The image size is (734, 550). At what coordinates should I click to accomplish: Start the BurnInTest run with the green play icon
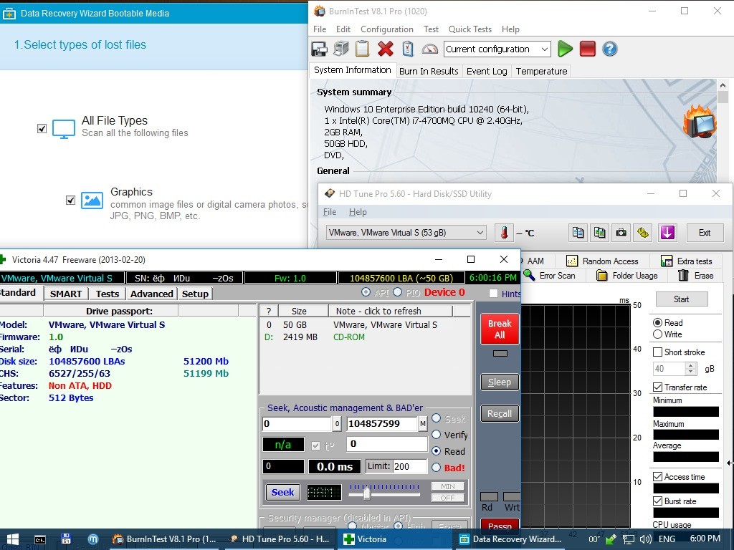pos(565,49)
